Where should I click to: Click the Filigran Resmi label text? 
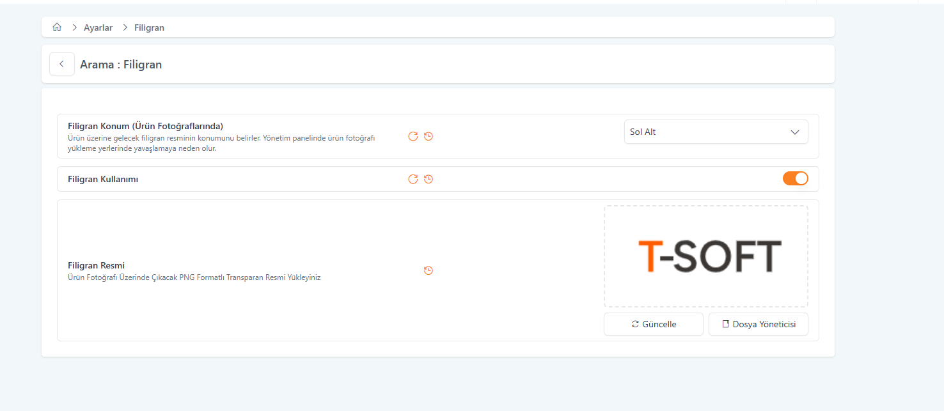(96, 265)
